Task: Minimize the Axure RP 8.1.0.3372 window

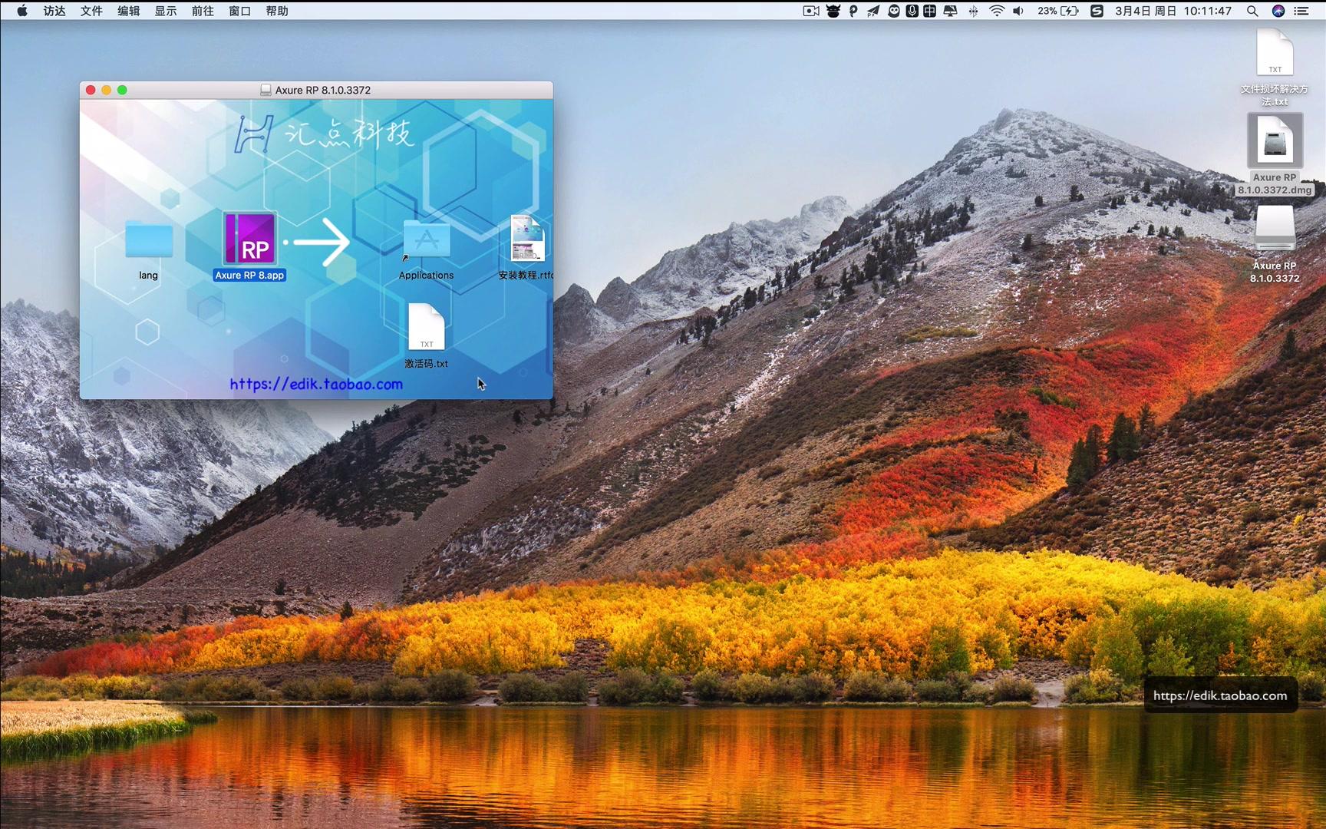Action: point(106,90)
